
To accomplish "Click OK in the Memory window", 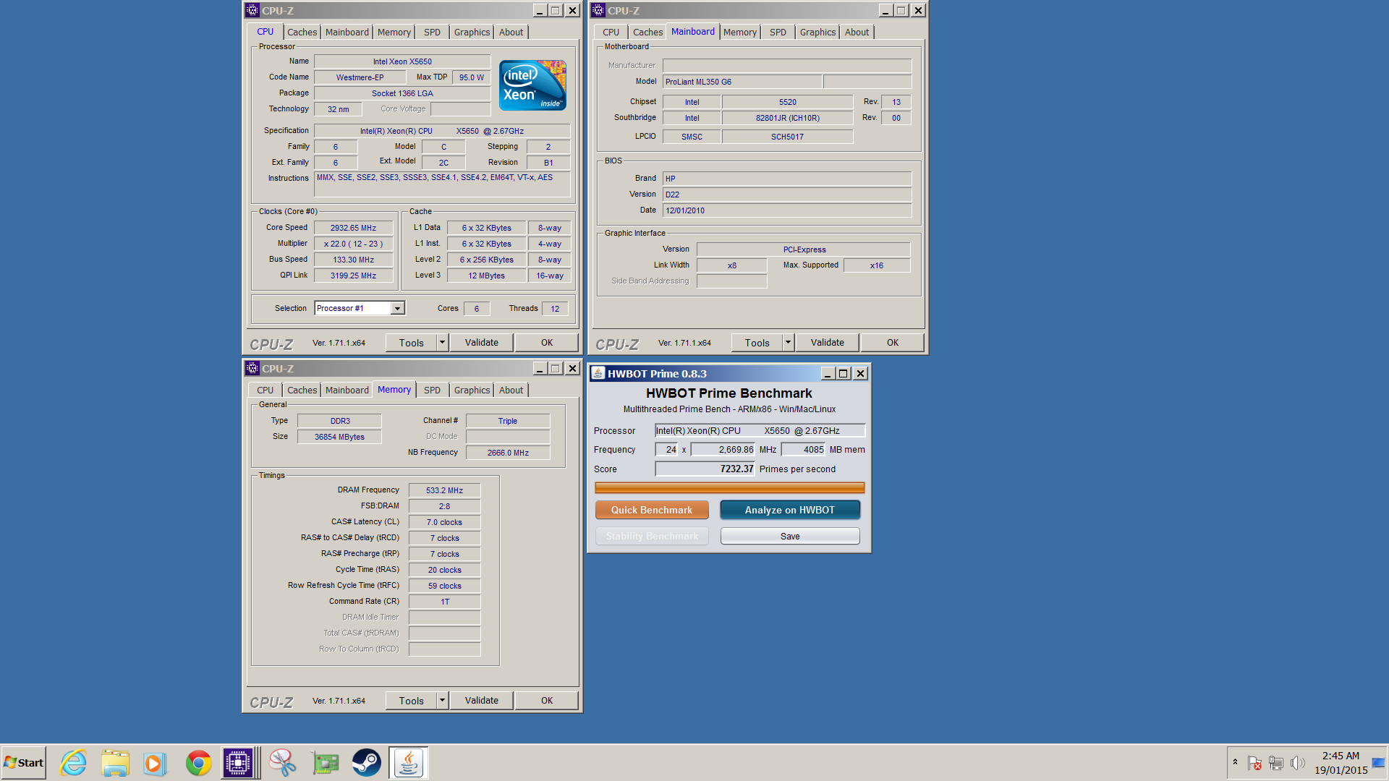I will click(547, 701).
